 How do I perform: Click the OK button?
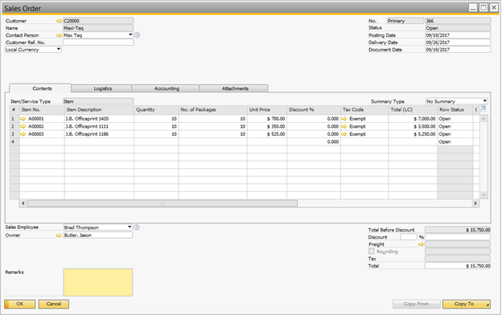(20, 304)
